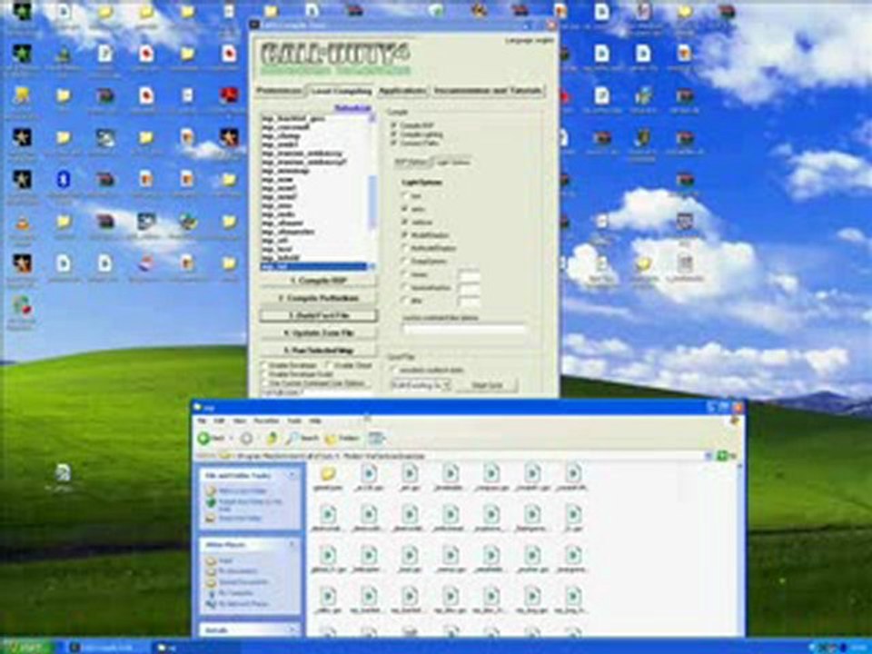872x654 pixels.
Task: Collapse the File and Folder Tasks panel
Action: pyautogui.click(x=292, y=475)
